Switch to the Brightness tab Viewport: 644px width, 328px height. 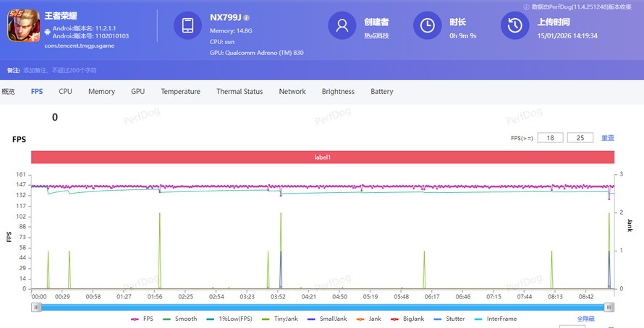pyautogui.click(x=338, y=92)
